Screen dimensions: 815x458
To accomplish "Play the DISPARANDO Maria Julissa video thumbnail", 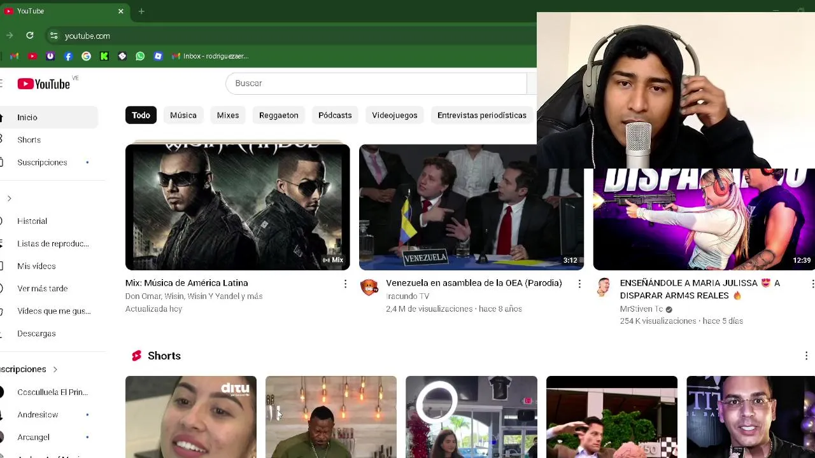I will (704, 219).
